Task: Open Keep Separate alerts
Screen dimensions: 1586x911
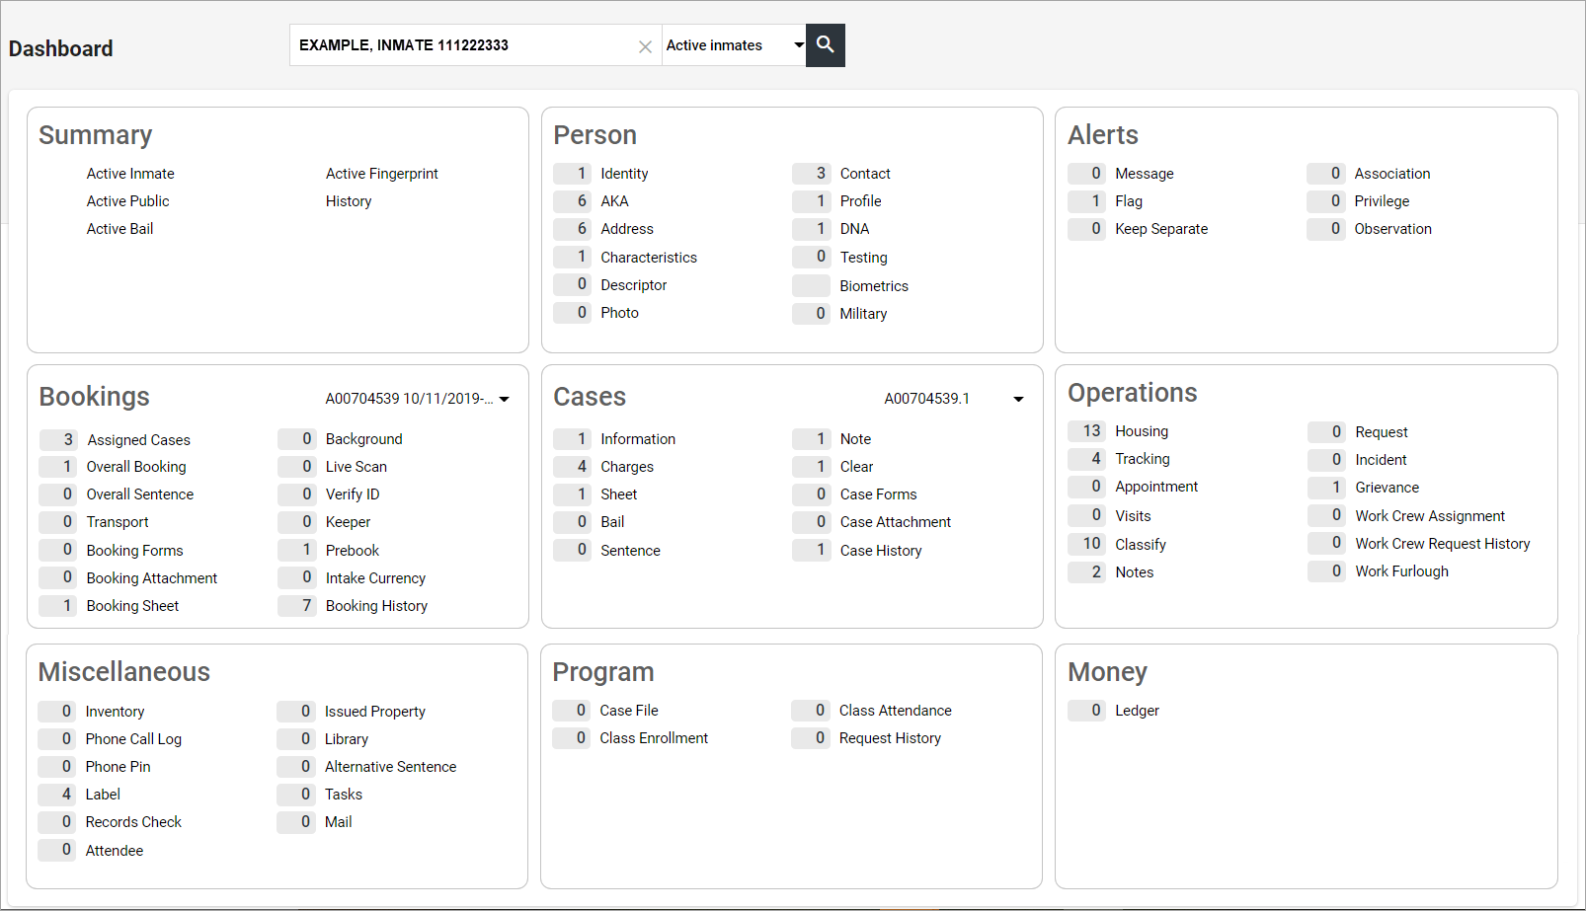Action: click(1161, 229)
